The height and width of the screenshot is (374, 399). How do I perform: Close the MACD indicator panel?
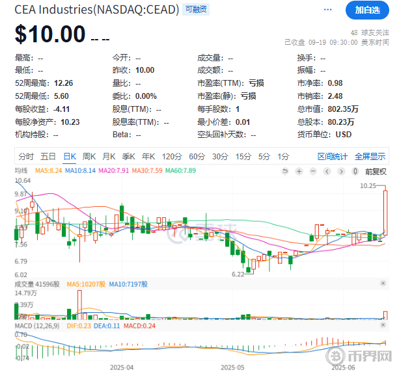pos(382,325)
